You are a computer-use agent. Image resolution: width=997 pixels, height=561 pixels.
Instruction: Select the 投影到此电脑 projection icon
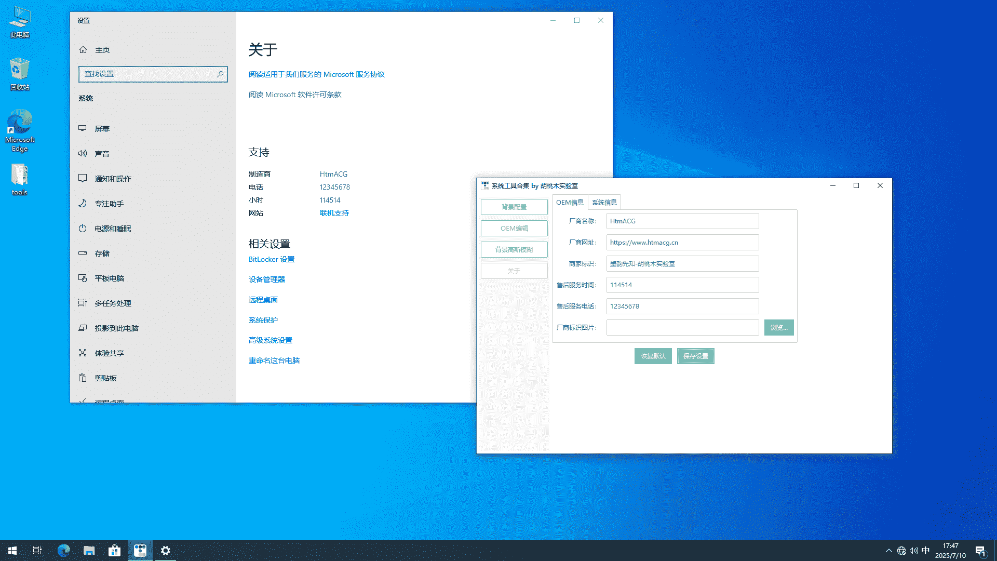[83, 328]
